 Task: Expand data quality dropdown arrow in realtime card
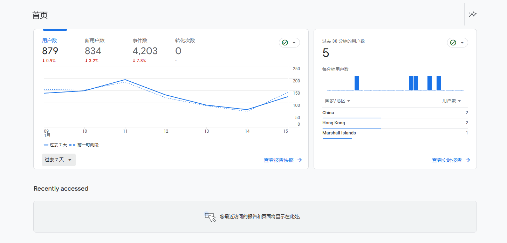pyautogui.click(x=462, y=43)
